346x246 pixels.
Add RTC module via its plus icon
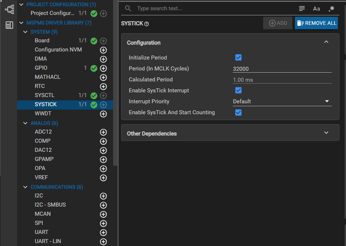tap(103, 87)
